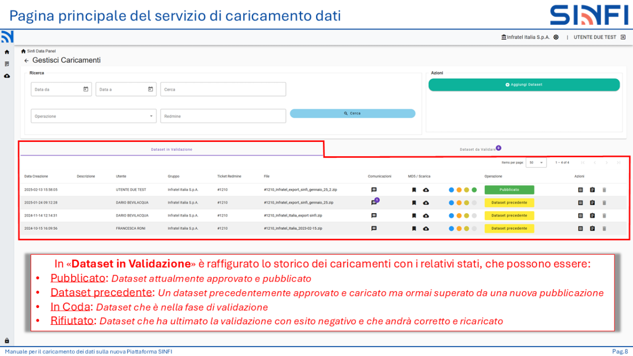
Task: Click the green status dot on the Pubblicato row
Action: [x=473, y=189]
